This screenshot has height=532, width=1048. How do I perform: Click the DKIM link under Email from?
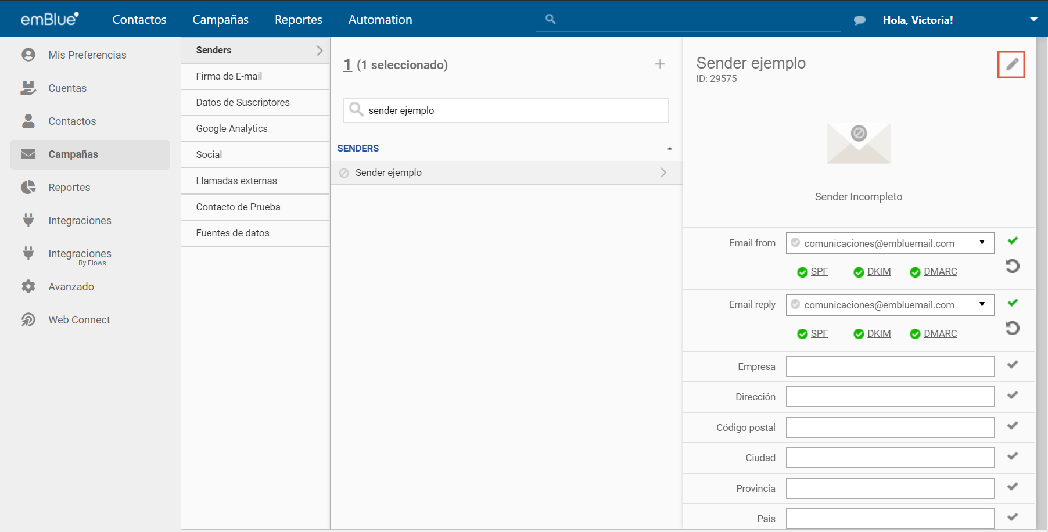[x=878, y=272]
